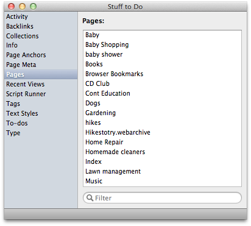Select the Books page row
The height and width of the screenshot is (226, 251).
point(162,64)
